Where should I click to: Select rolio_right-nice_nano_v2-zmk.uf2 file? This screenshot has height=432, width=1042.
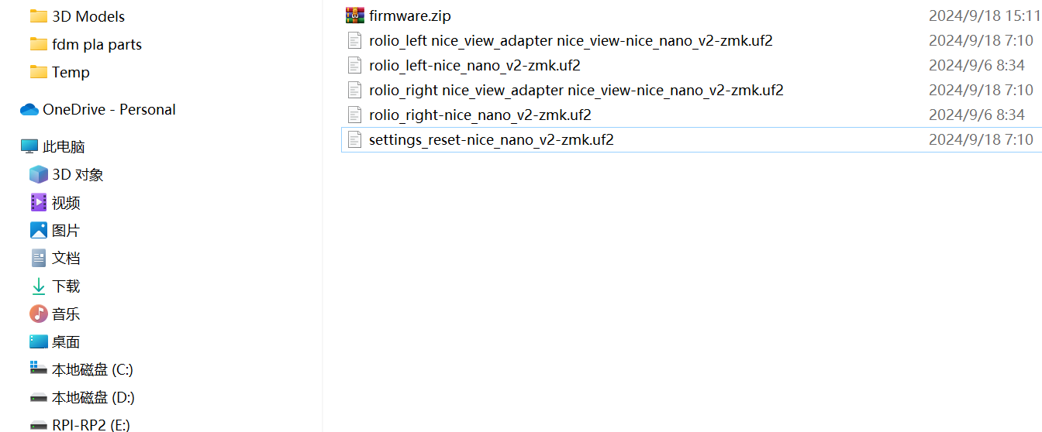[x=480, y=115]
